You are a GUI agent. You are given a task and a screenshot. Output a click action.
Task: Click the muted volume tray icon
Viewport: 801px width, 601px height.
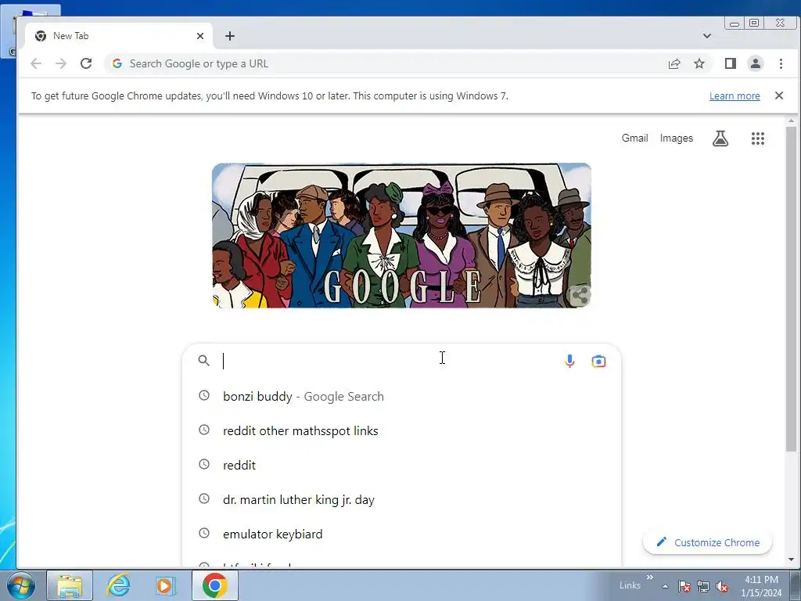[x=722, y=586]
